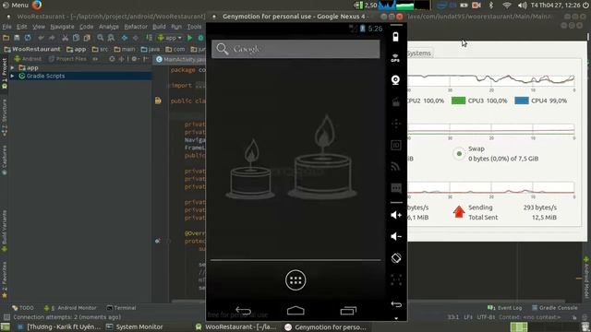Click Swap memory color indicator
This screenshot has height=332, width=591.
pyautogui.click(x=459, y=154)
